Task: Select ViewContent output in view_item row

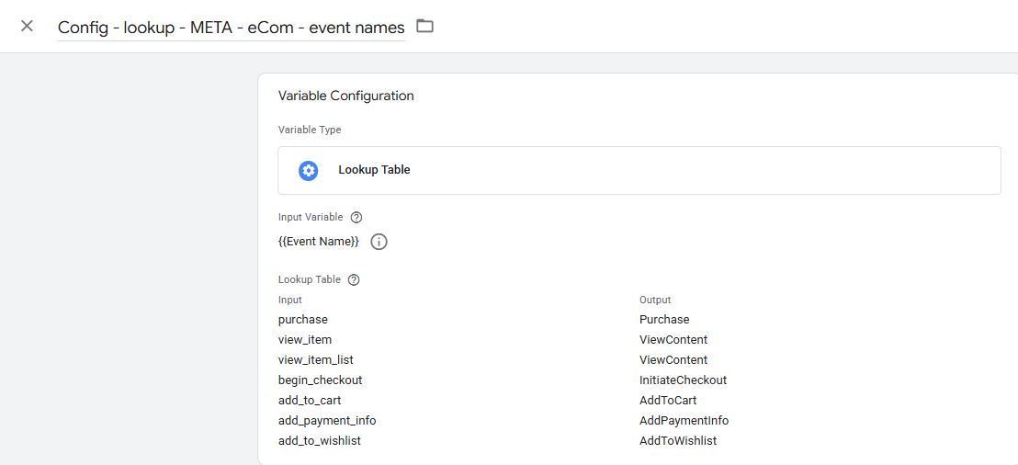Action: [x=673, y=340]
